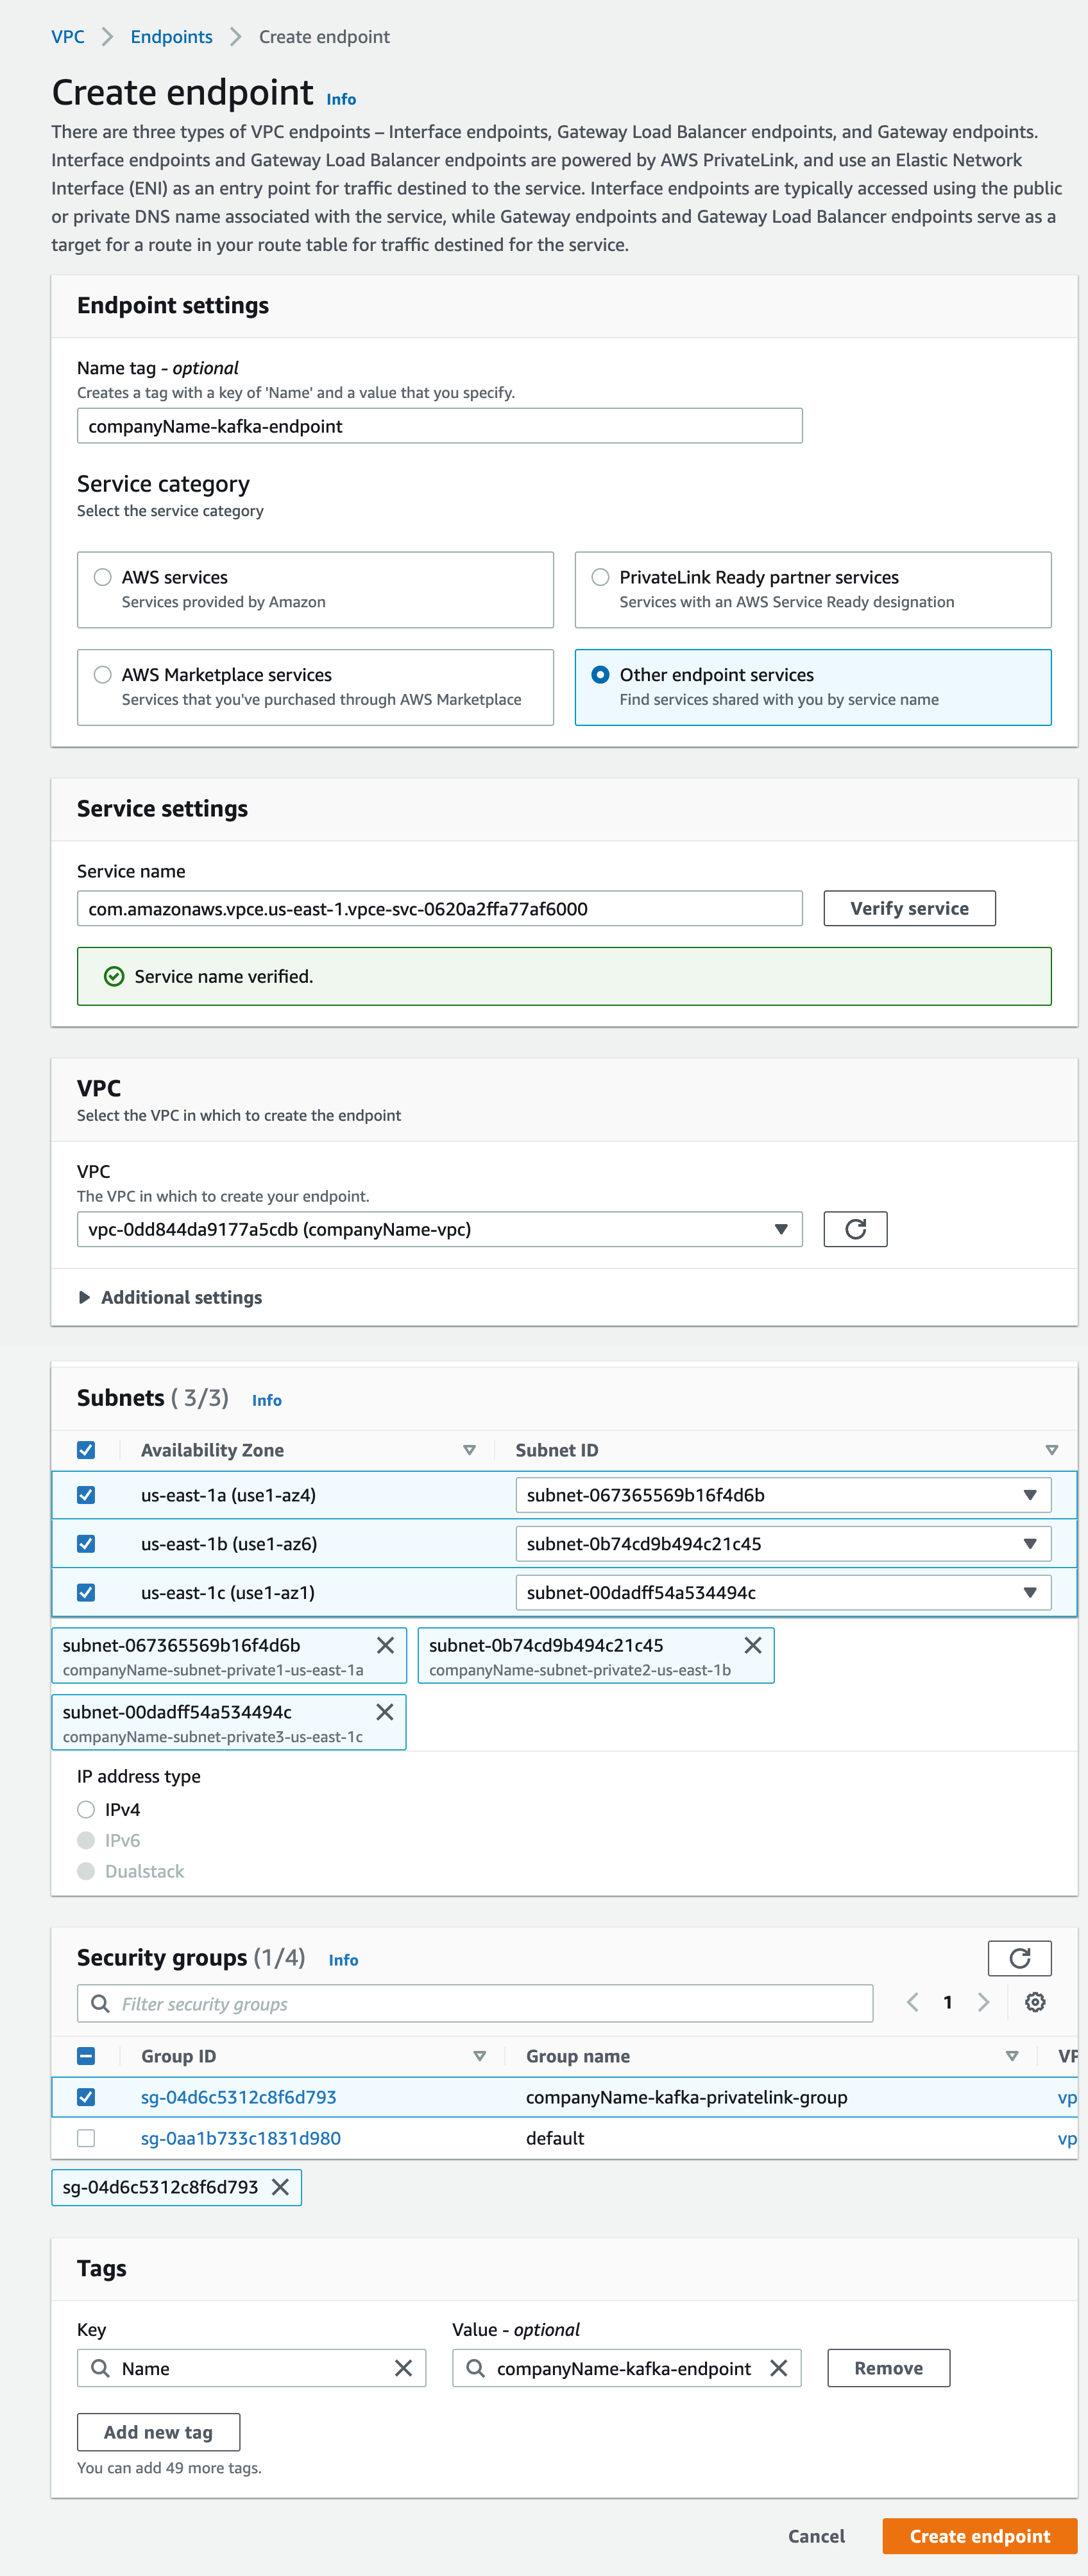Refresh the security groups table
Image resolution: width=1088 pixels, height=2576 pixels.
pos(1020,1958)
